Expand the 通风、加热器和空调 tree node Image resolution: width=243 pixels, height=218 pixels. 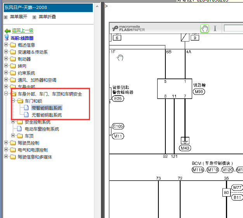tap(6, 79)
